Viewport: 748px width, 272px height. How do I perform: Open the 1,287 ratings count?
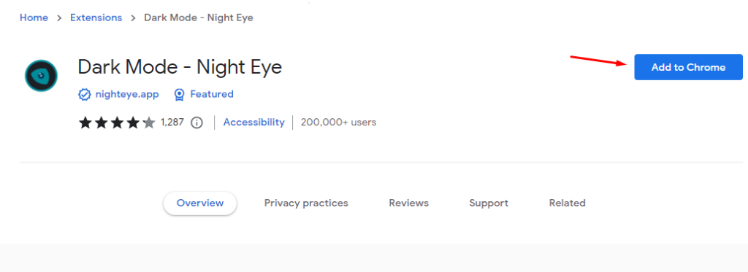pyautogui.click(x=172, y=122)
